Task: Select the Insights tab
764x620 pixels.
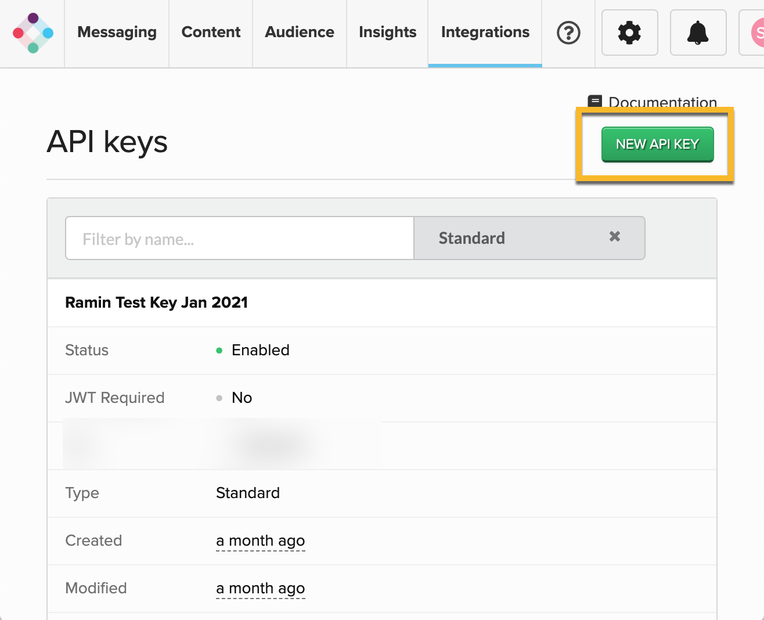Action: coord(387,33)
